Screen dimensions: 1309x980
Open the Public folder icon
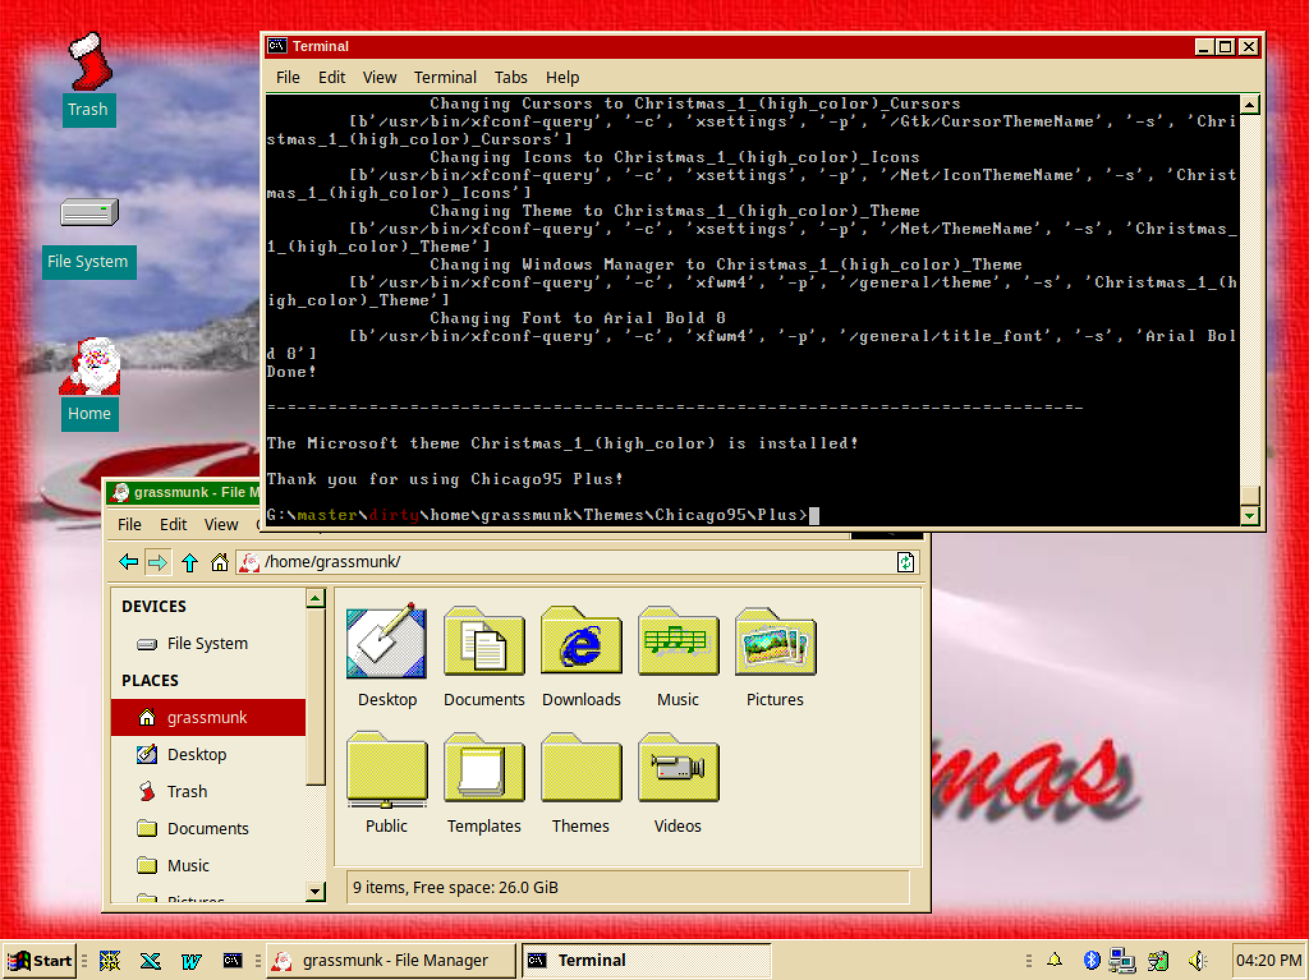click(x=387, y=769)
